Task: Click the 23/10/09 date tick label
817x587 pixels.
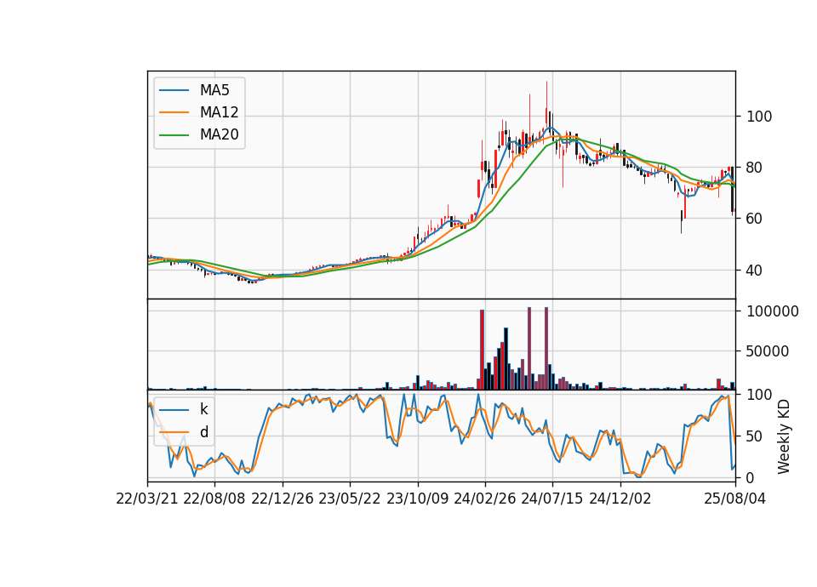Action: [417, 499]
